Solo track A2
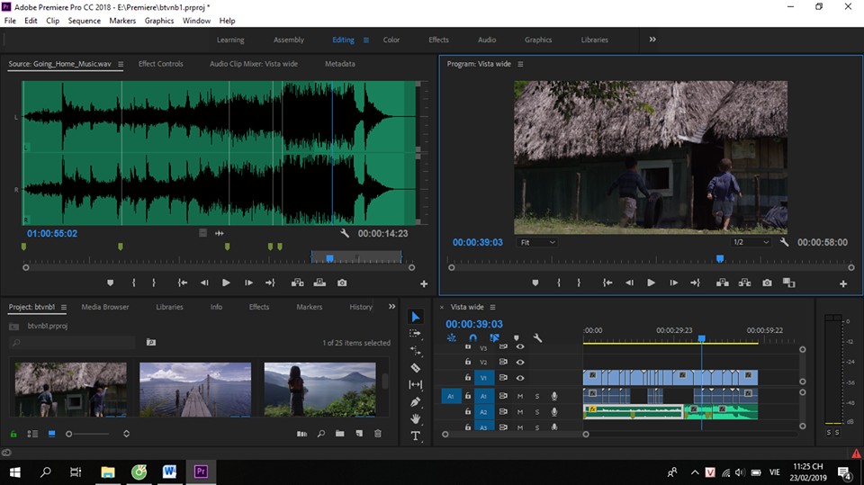This screenshot has width=864, height=485. tap(537, 412)
